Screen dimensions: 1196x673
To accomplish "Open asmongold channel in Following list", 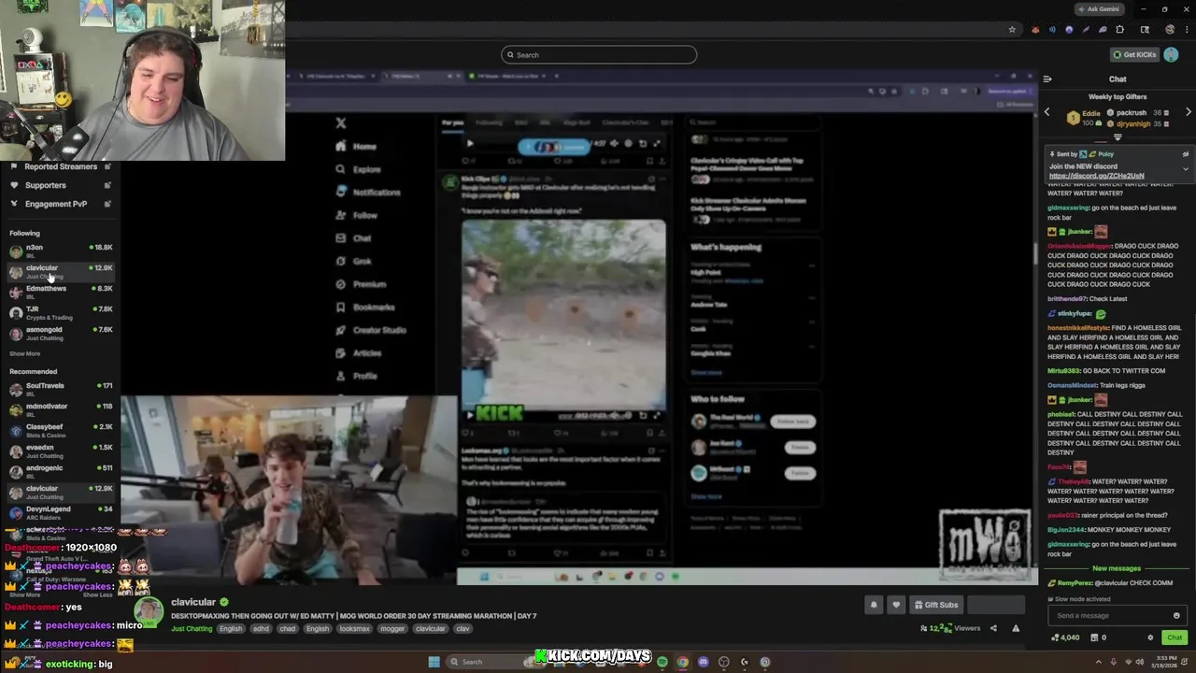I will pyautogui.click(x=60, y=333).
